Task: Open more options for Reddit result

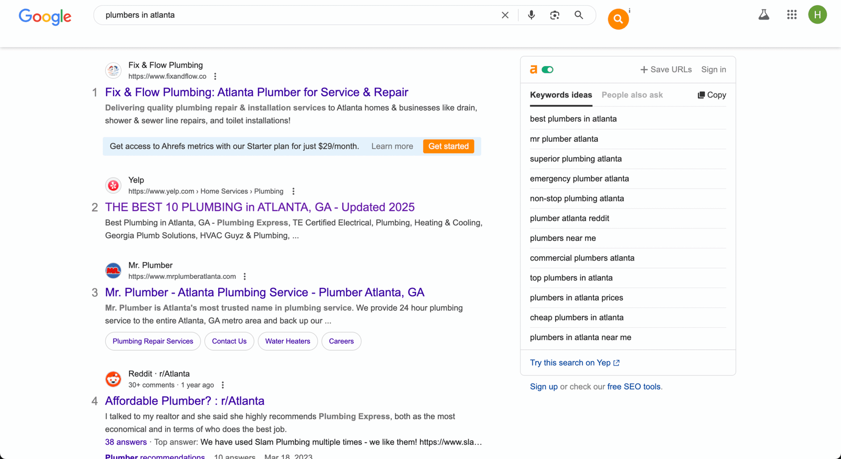Action: (x=223, y=385)
